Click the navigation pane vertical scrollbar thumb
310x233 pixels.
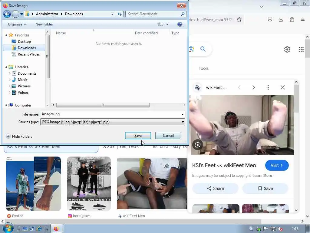[x=47, y=56]
